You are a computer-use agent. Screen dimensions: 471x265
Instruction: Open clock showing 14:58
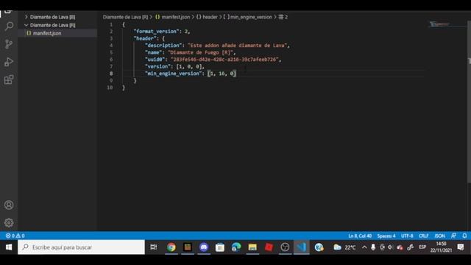click(441, 247)
